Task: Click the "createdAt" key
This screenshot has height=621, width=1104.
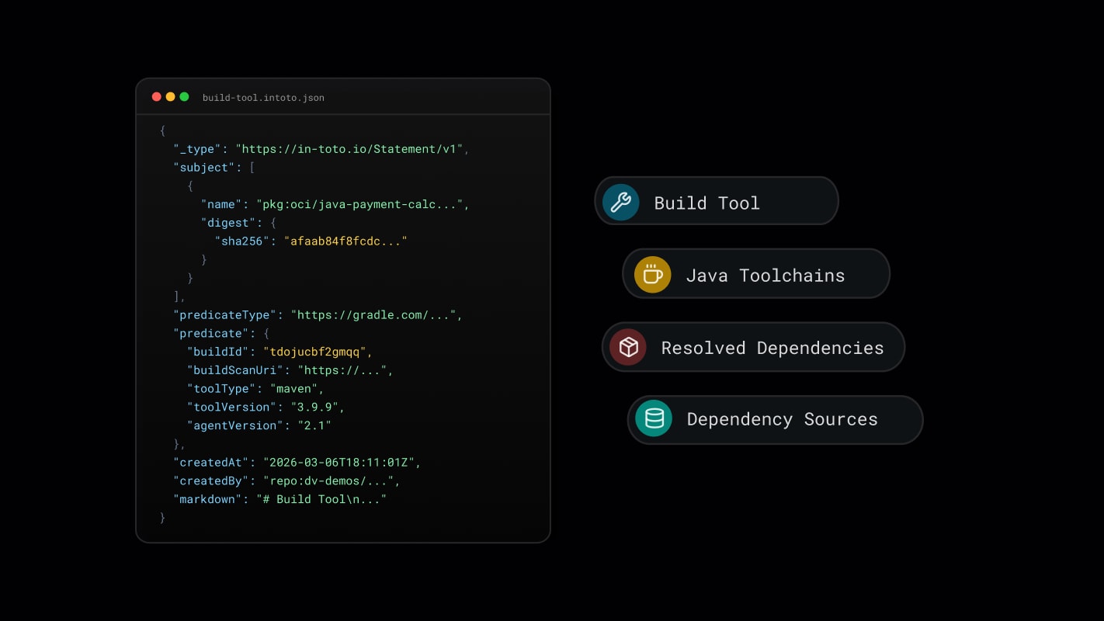Action: pos(211,463)
